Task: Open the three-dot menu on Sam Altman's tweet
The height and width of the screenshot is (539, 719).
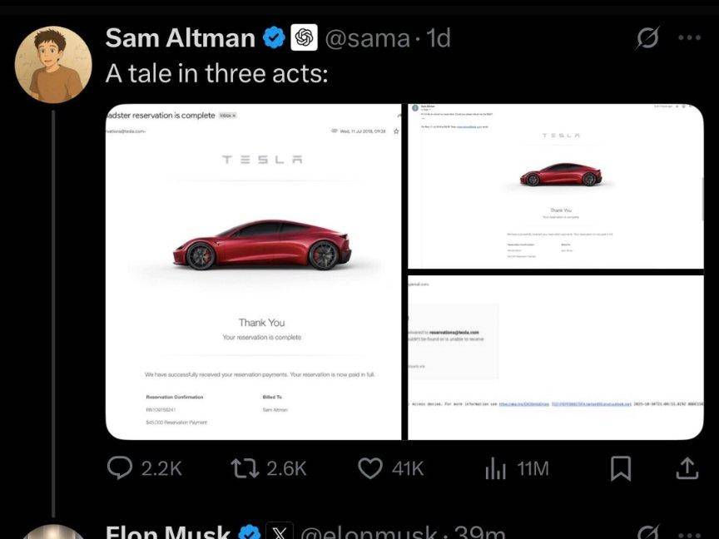Action: [689, 37]
